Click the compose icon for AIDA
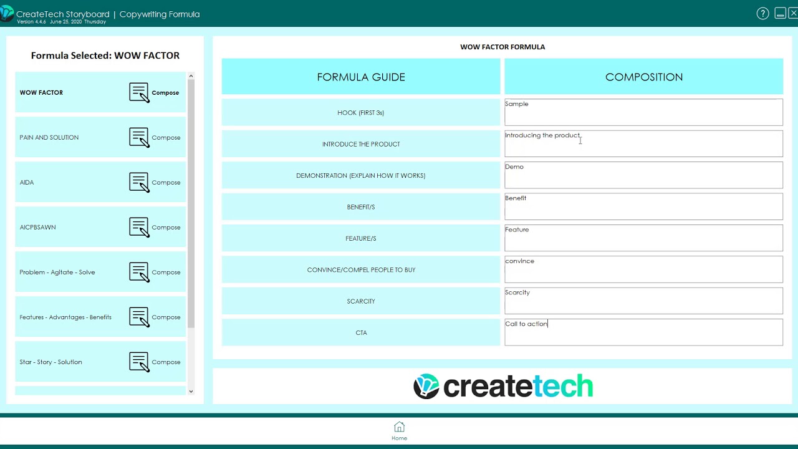This screenshot has width=798, height=449. click(139, 182)
